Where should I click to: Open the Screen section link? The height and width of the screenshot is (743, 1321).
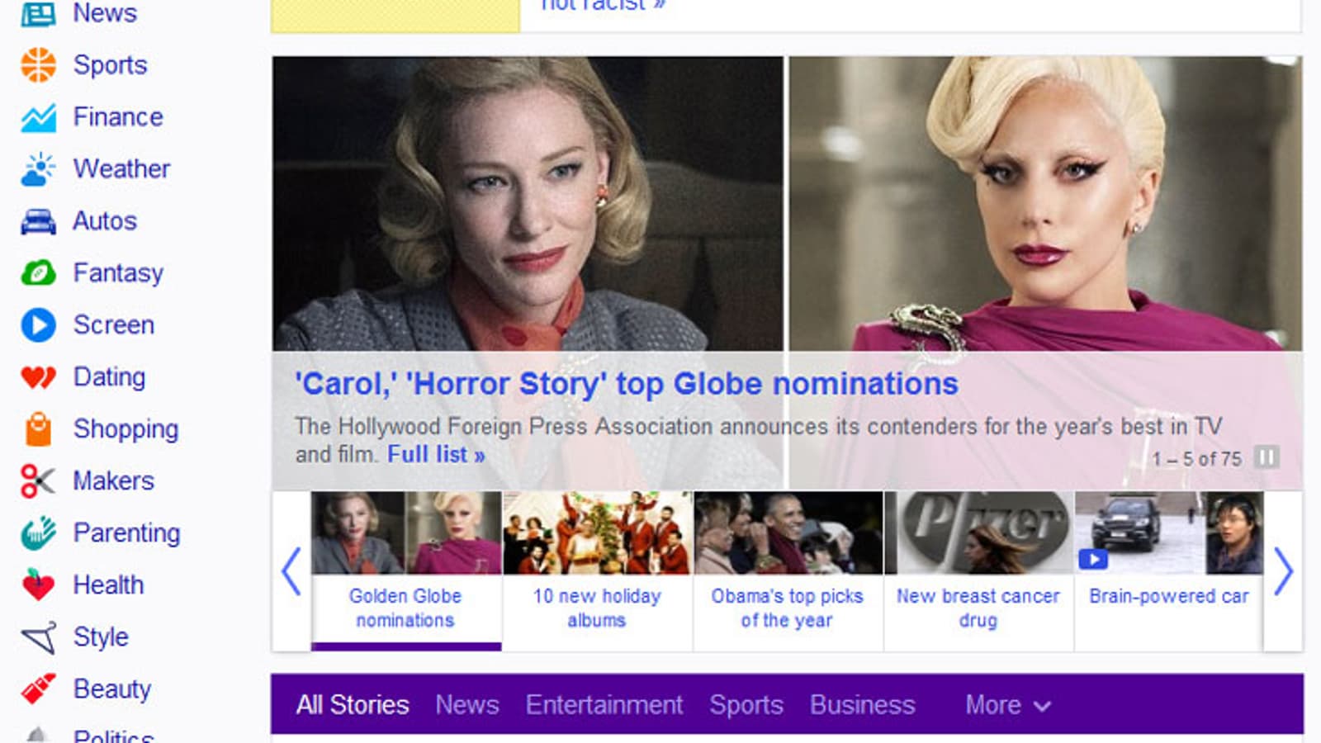(114, 325)
